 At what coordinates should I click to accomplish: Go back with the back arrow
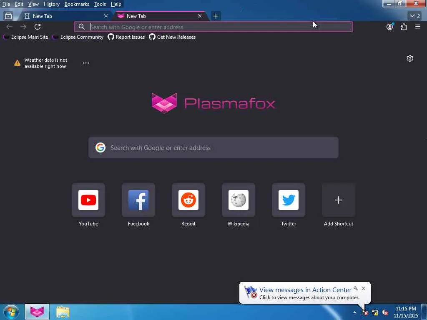click(x=9, y=27)
